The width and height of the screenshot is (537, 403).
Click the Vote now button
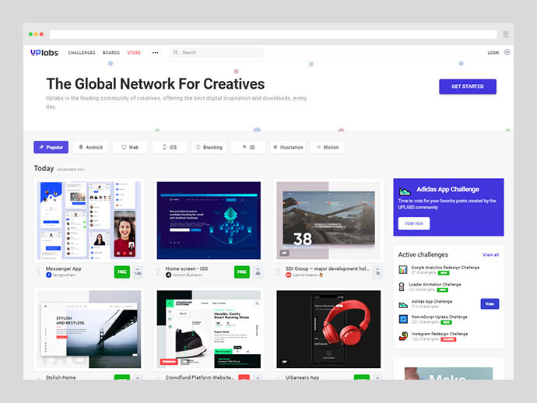(414, 223)
